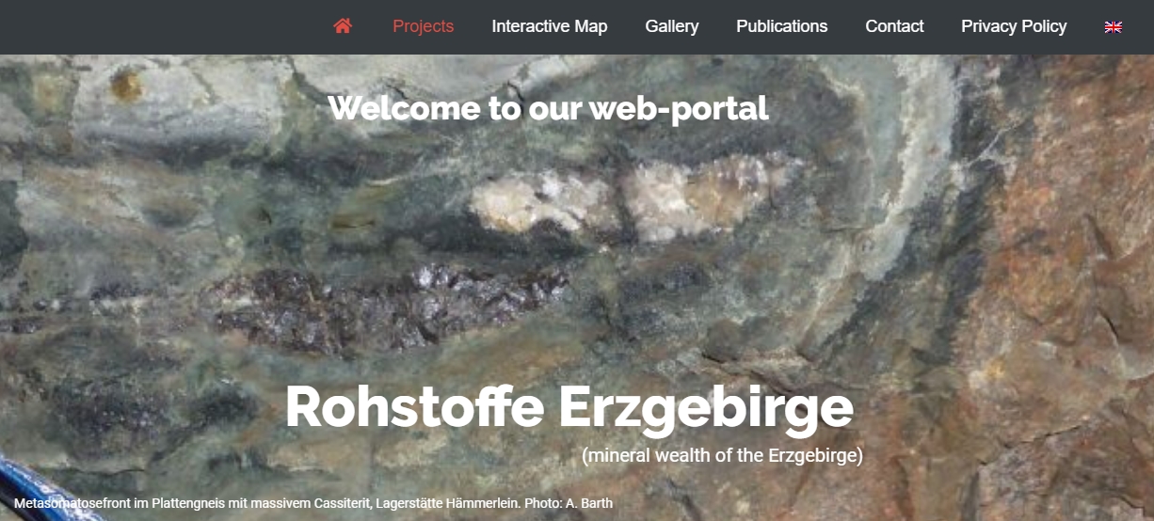
Task: Select the '(mineral wealth of the Erzgebirge)' subtitle
Action: point(722,456)
